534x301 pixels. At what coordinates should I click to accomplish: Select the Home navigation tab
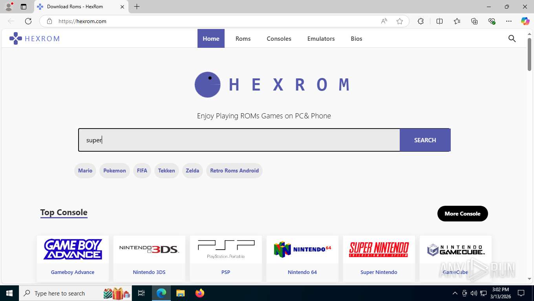coord(211,38)
